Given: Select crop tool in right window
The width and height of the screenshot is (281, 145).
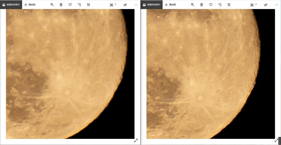Looking at the screenshot, I should coord(229,5).
